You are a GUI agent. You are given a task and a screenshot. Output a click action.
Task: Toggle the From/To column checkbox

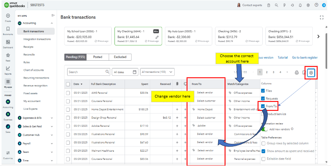click(x=263, y=106)
